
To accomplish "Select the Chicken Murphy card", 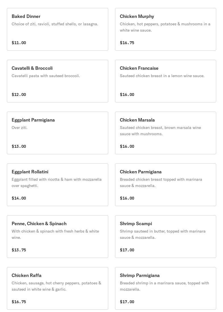I will [165, 29].
